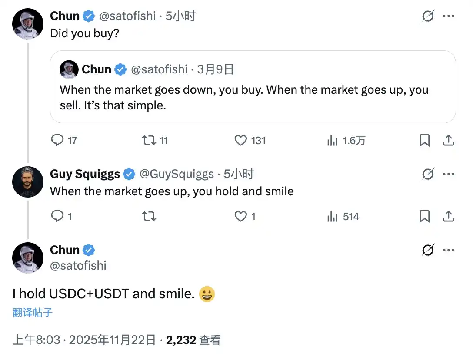The height and width of the screenshot is (356, 473).
Task: Bookmark Guy Squiggs' reply
Action: click(x=424, y=216)
